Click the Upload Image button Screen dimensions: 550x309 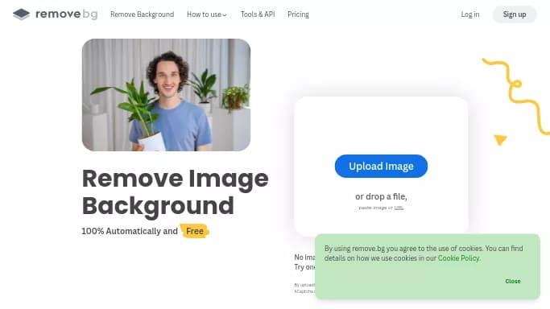[381, 166]
